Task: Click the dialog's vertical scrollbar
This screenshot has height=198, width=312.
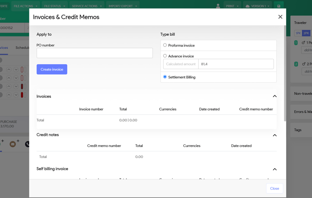Action: click(284, 72)
